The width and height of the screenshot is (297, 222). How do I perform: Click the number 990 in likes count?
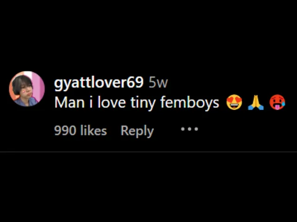tap(65, 131)
